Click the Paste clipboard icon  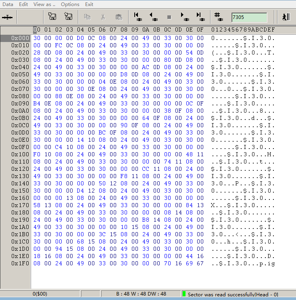click(x=119, y=17)
